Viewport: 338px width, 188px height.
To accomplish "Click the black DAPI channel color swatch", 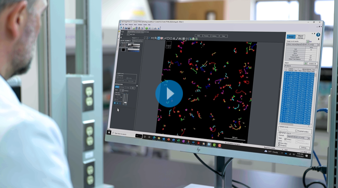I will [123, 50].
